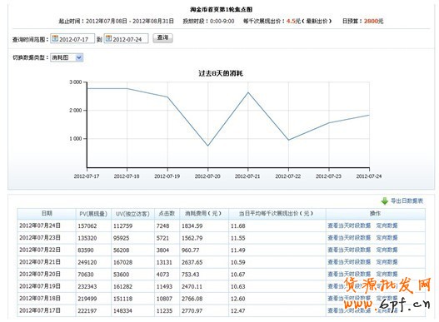Click the chart peak point at 2012-07-21
439x322 pixels.
[x=248, y=92]
